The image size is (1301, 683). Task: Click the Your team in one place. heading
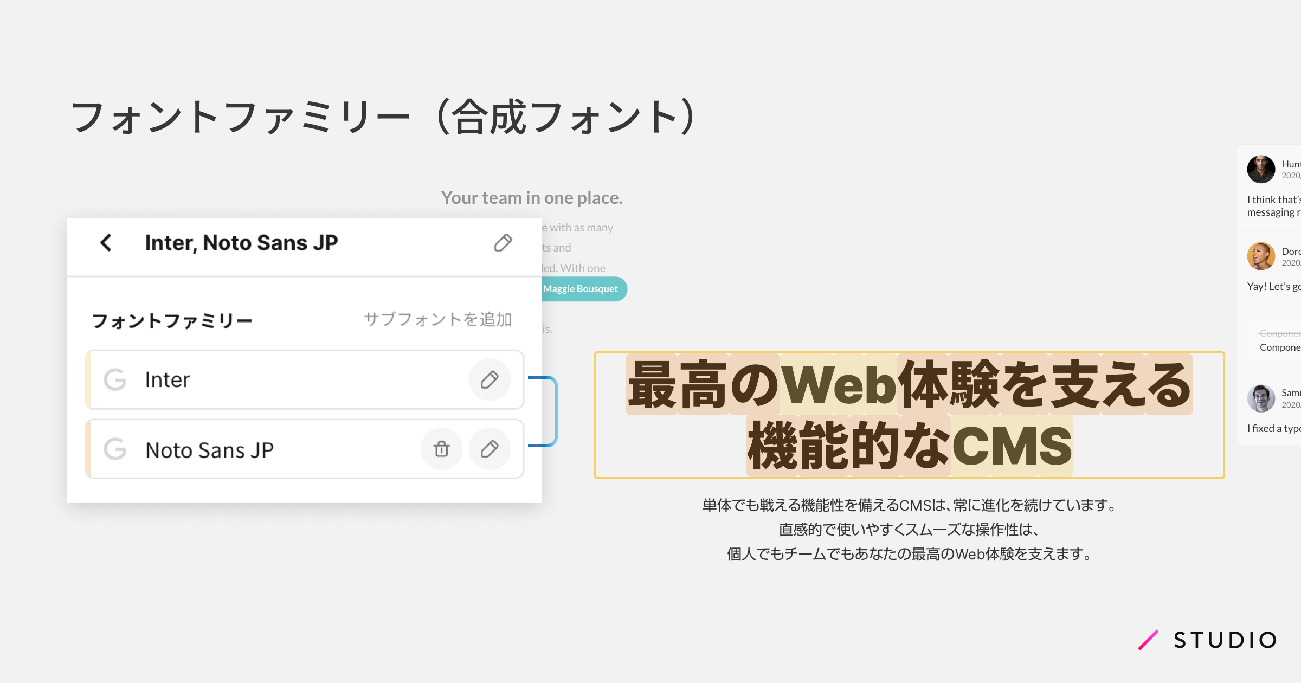coord(532,198)
